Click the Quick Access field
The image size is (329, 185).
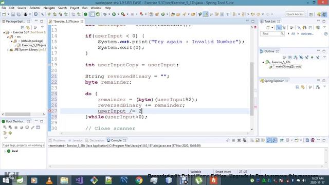[x=295, y=14]
